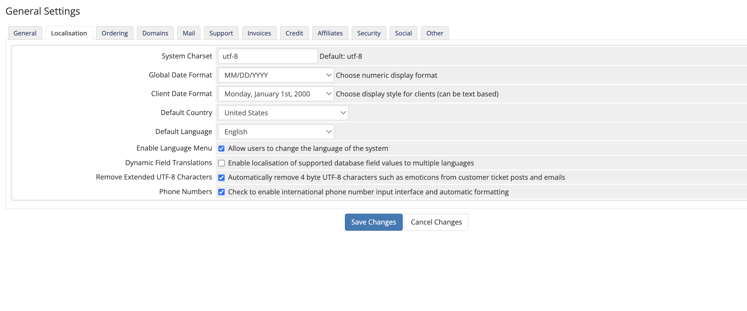The height and width of the screenshot is (311, 747).
Task: Enable the Dynamic Field Translations checkbox
Action: coord(221,163)
